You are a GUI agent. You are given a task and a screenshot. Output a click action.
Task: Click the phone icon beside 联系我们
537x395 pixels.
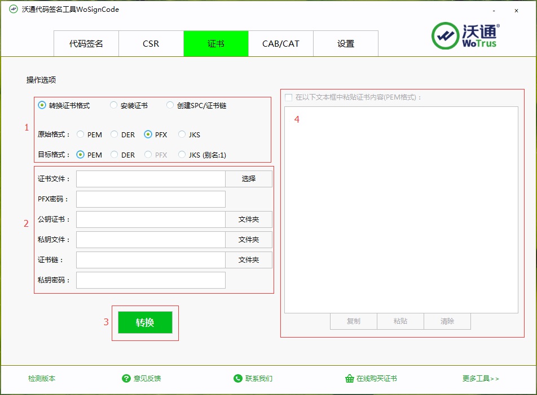click(x=238, y=379)
